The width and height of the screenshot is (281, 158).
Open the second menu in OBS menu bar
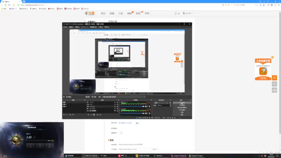pos(71,27)
